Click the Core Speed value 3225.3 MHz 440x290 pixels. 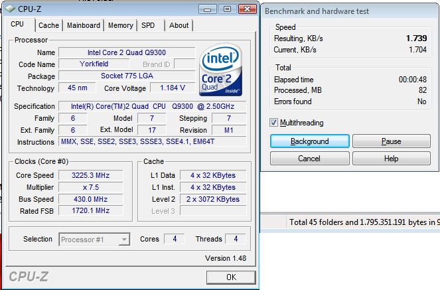click(91, 175)
